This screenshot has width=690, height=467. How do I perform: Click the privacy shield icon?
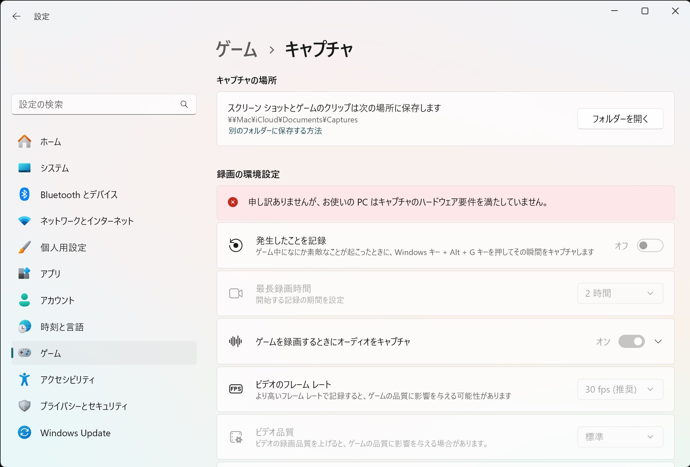[25, 406]
